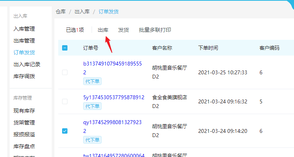294x157 pixels.
Task: Click customer 食全食美旗舰店 D2 cell
Action: 170,102
